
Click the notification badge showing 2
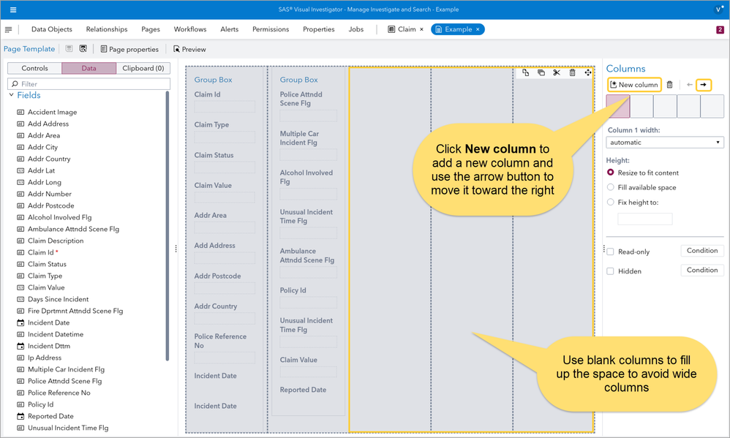point(720,29)
